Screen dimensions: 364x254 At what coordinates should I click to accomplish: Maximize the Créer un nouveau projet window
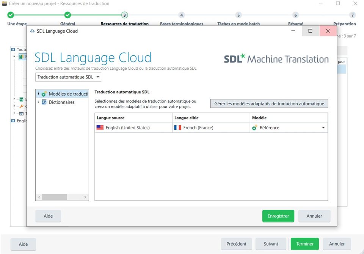pos(338,3)
